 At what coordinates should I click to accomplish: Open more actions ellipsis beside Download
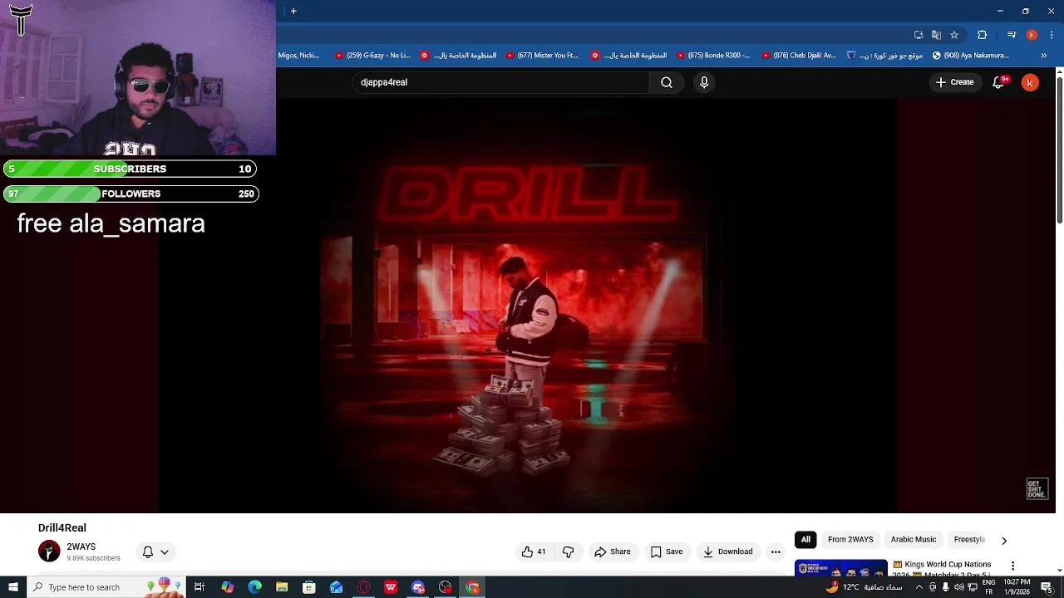pyautogui.click(x=776, y=551)
